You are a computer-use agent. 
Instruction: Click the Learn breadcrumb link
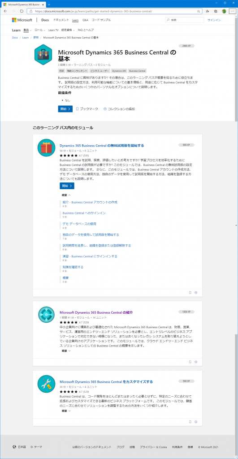click(26, 38)
